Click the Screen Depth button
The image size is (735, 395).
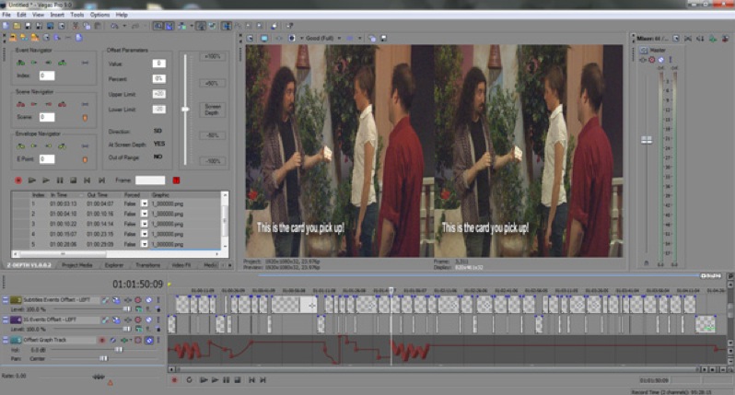click(x=213, y=110)
